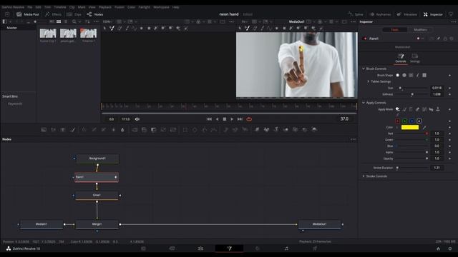Select the second circular brush shape
The image size is (458, 257).
coord(404,75)
